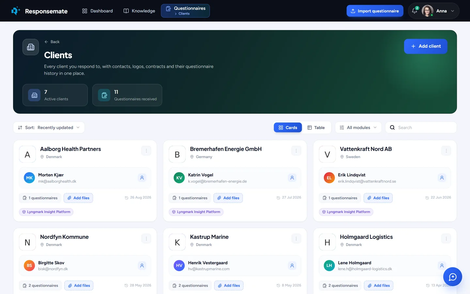
Task: Open the Aalborg Health Partners options menu
Action: [146, 151]
